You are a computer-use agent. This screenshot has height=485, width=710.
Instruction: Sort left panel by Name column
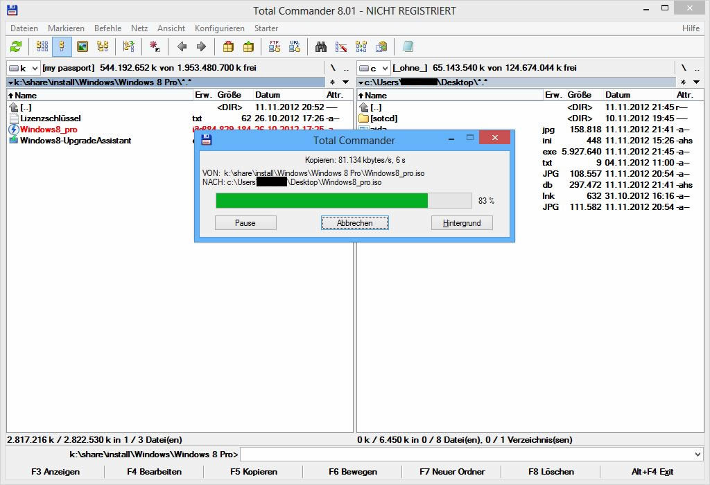pyautogui.click(x=100, y=96)
